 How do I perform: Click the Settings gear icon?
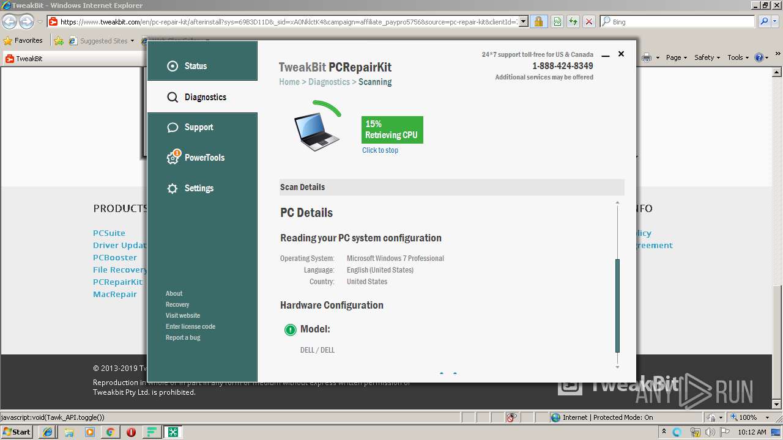pyautogui.click(x=173, y=188)
